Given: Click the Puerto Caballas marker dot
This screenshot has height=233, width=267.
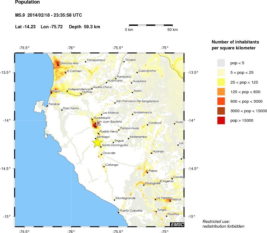Looking at the screenshot, I should click(x=119, y=212).
